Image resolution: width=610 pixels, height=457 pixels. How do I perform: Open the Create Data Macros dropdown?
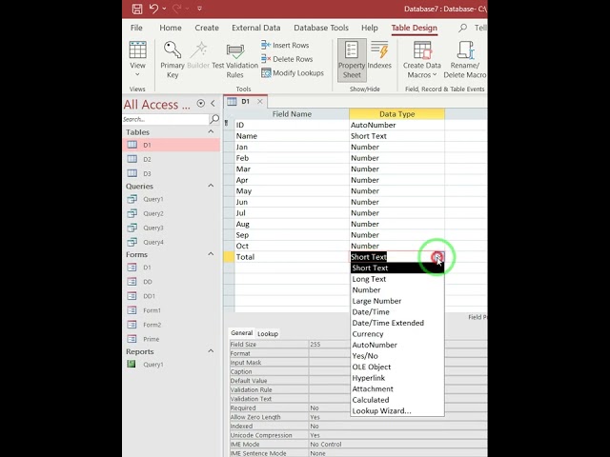coord(421,60)
